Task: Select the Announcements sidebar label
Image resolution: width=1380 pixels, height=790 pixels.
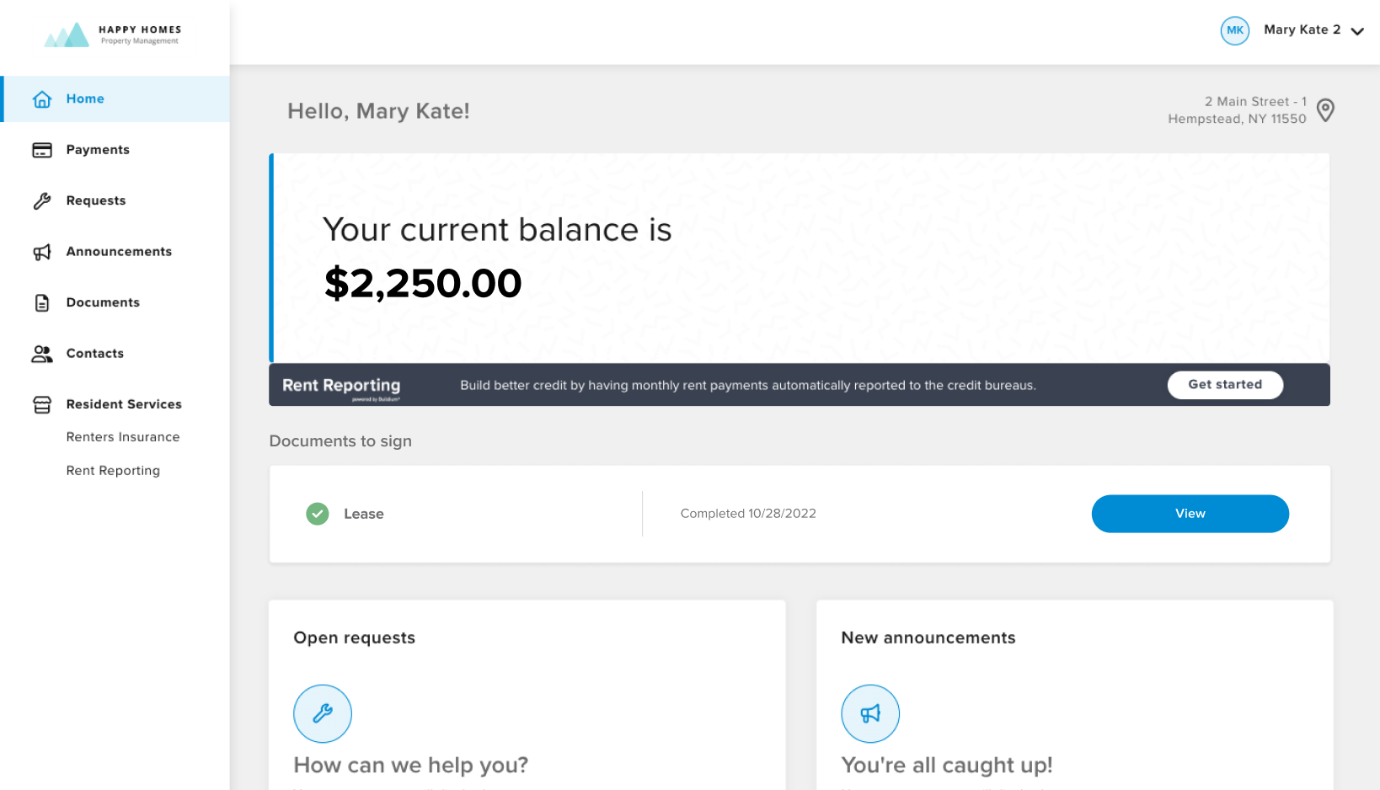Action: pos(119,252)
